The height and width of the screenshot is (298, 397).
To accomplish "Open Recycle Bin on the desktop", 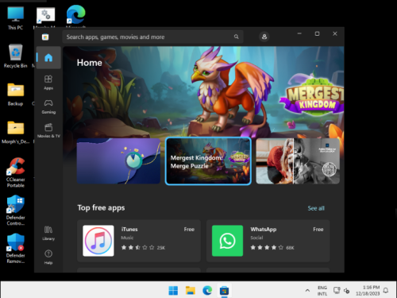I will [x=16, y=56].
